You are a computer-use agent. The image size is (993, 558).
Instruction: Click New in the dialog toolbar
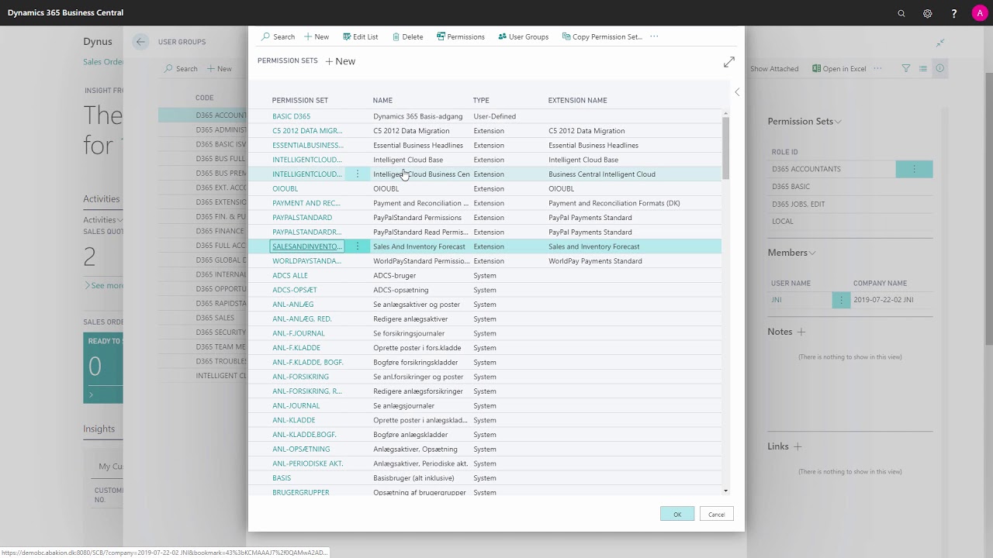(317, 36)
